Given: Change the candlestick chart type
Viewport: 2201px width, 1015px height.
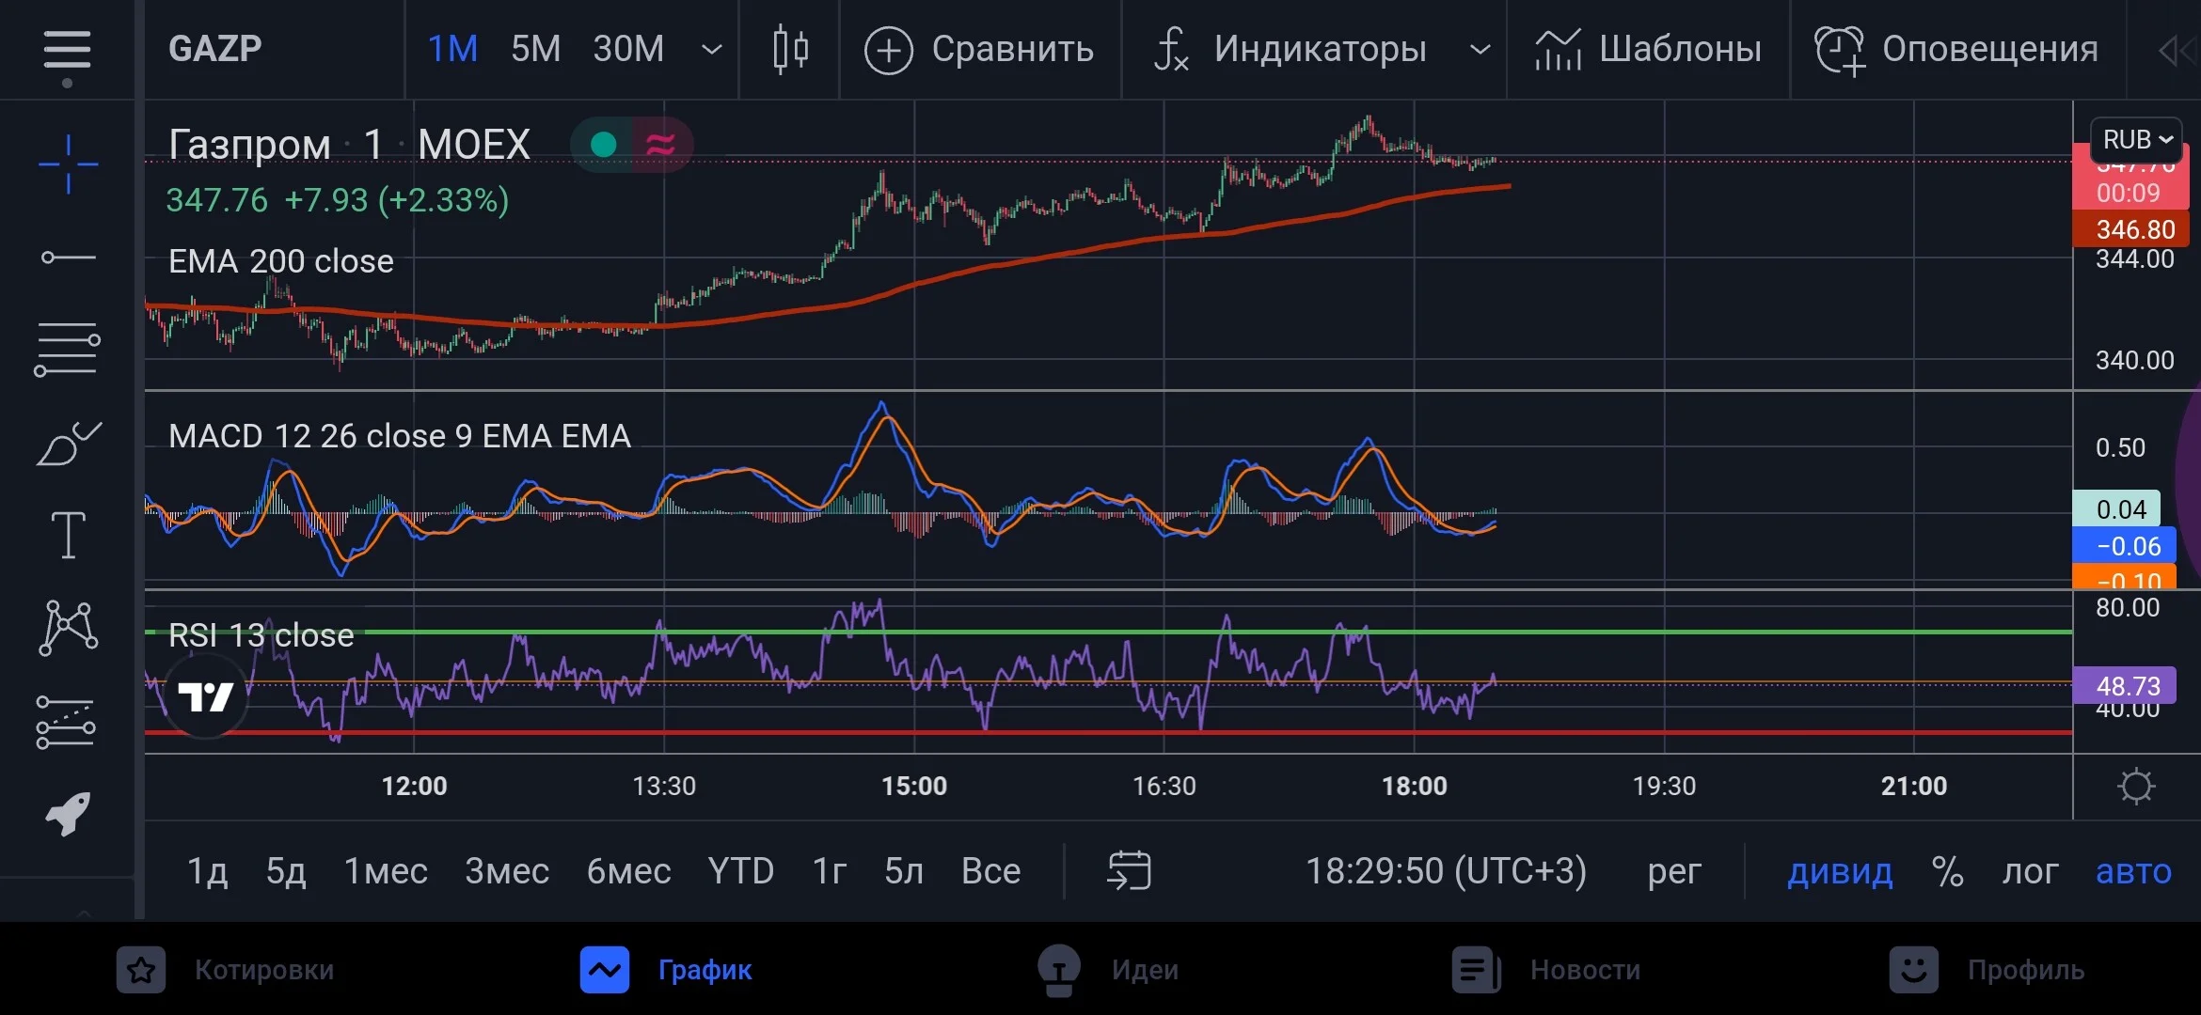Looking at the screenshot, I should pyautogui.click(x=790, y=49).
